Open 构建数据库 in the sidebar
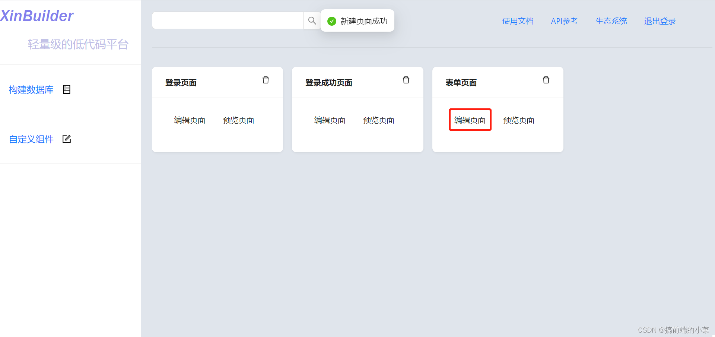715x337 pixels. tap(31, 90)
